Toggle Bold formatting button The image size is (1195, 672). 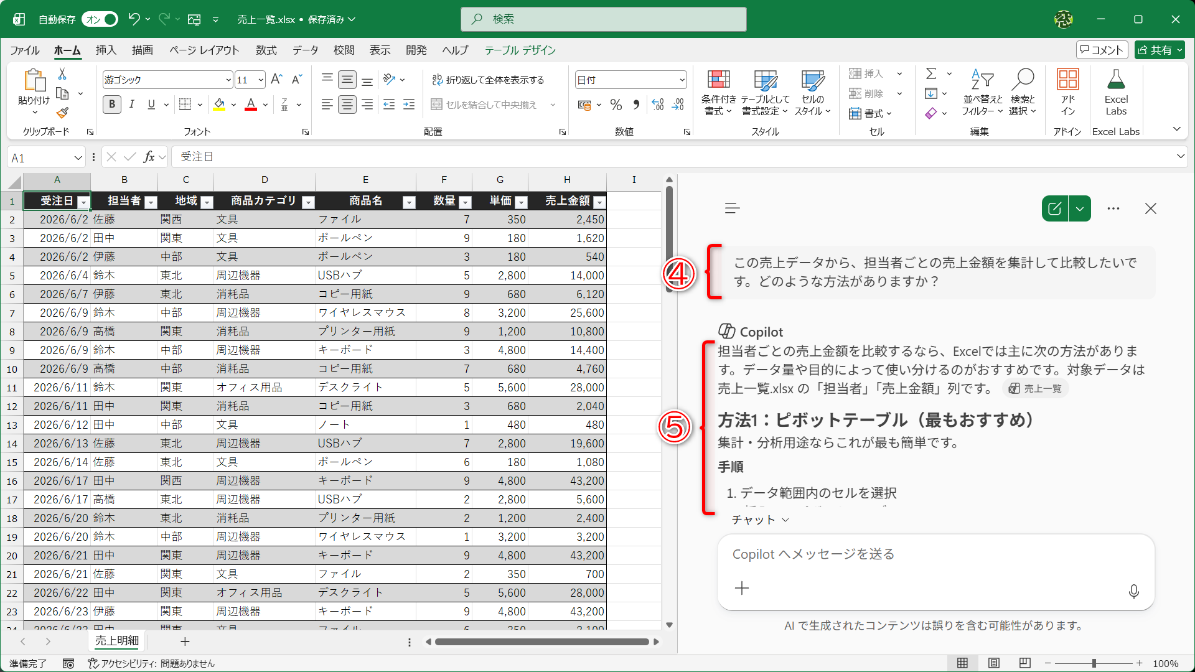point(112,105)
